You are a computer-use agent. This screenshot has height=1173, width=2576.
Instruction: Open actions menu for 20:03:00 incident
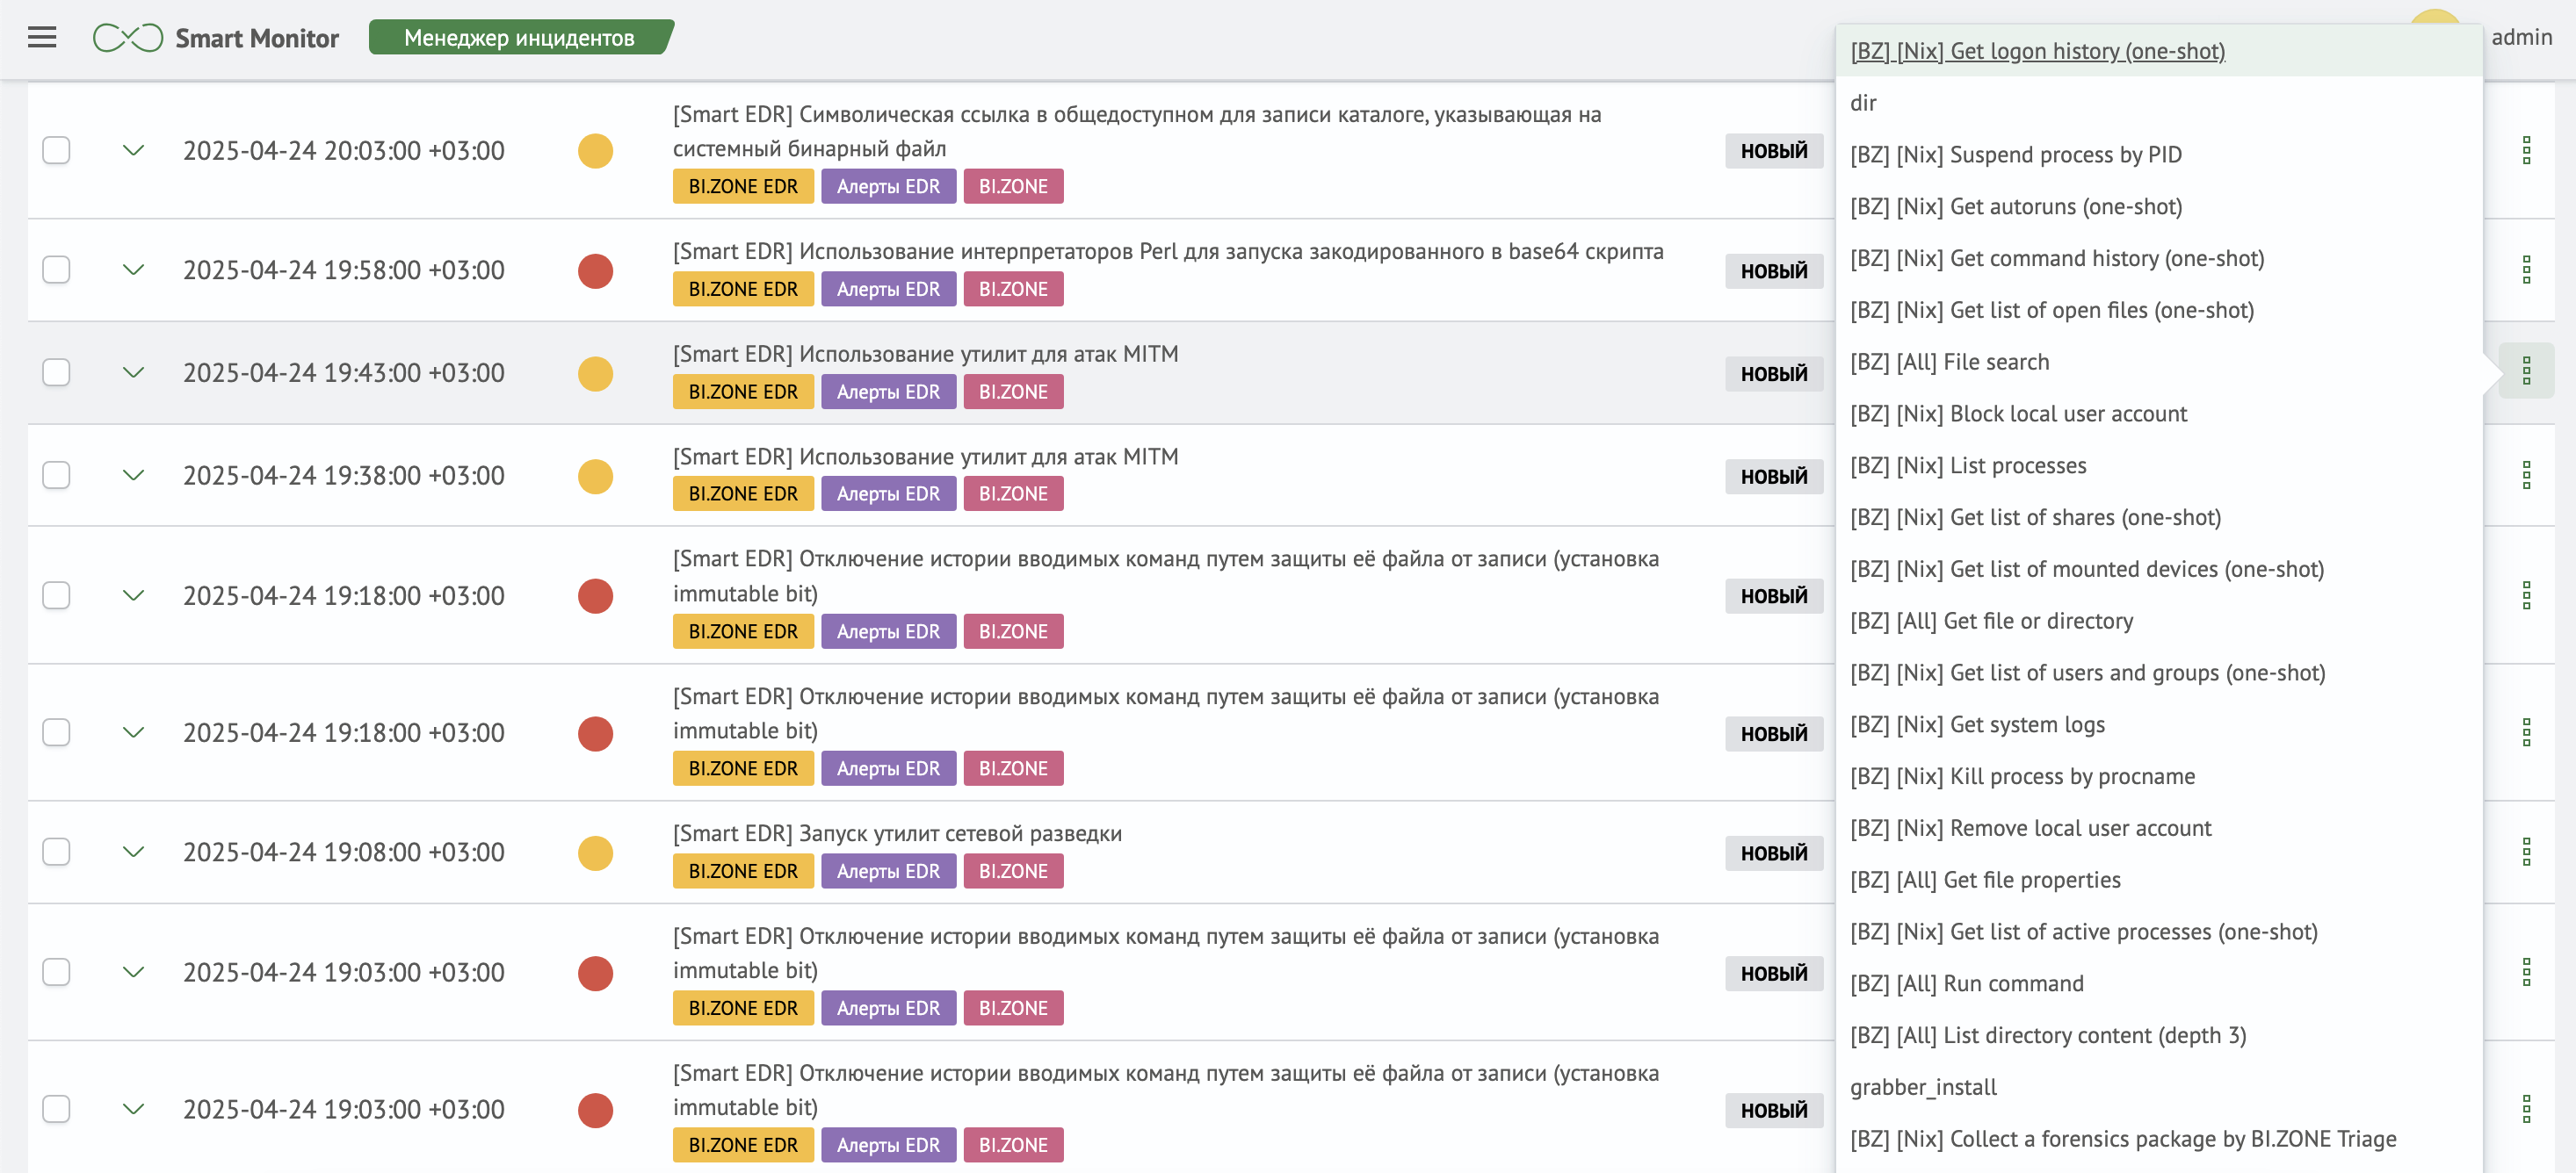point(2526,151)
